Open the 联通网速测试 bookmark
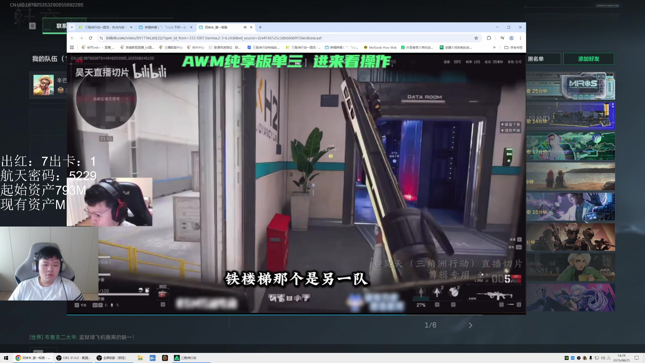The image size is (645, 363). [x=225, y=47]
